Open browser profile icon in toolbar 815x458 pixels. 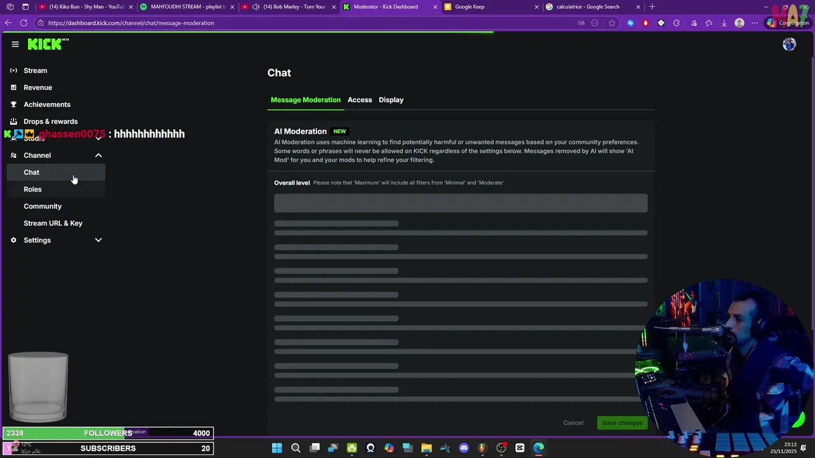pos(739,23)
